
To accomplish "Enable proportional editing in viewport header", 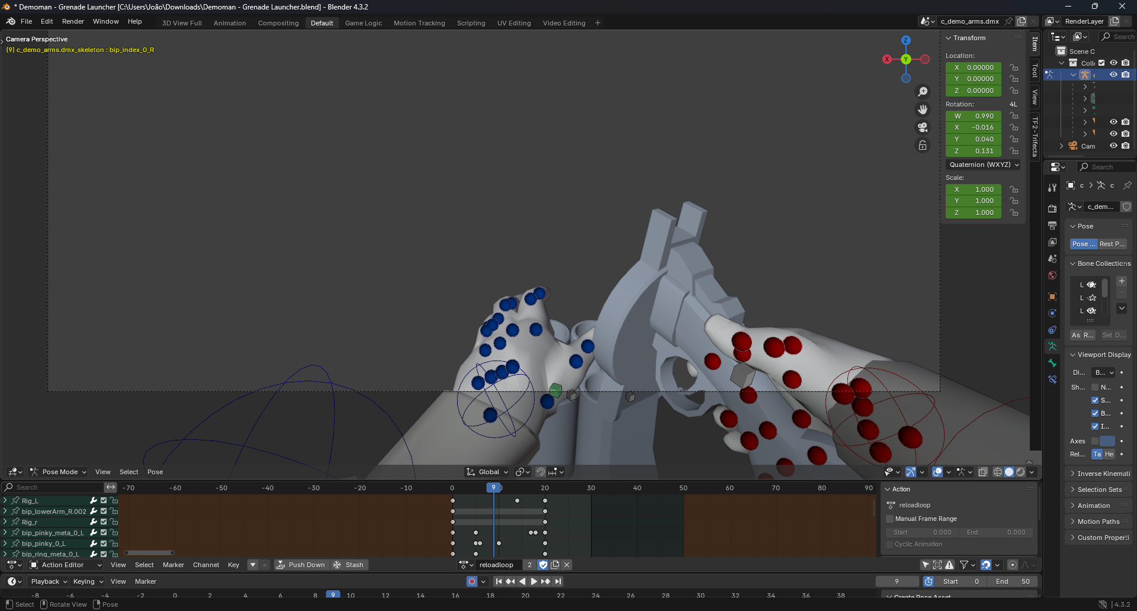I will click(x=519, y=472).
